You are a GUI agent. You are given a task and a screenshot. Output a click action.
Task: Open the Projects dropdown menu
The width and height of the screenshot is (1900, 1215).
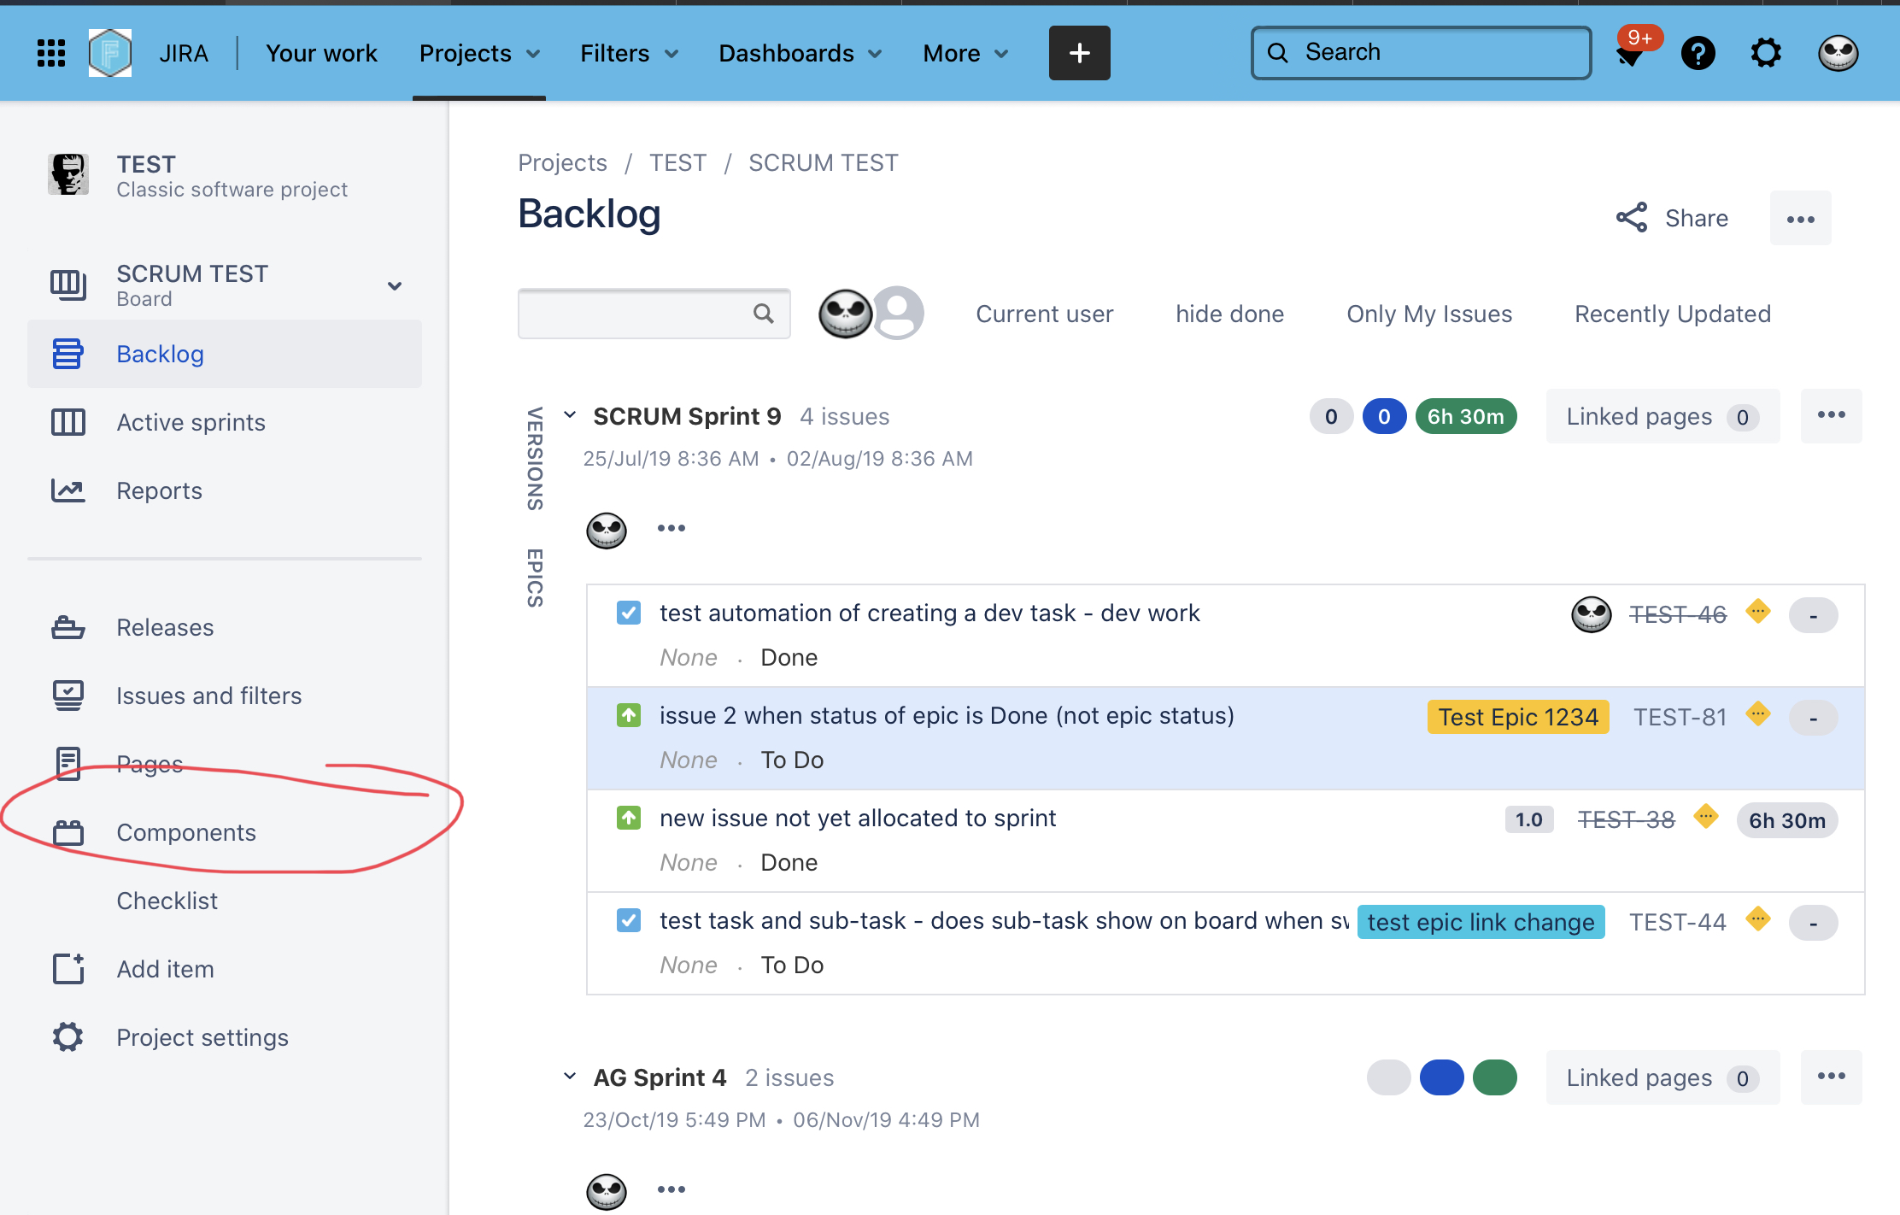point(479,53)
